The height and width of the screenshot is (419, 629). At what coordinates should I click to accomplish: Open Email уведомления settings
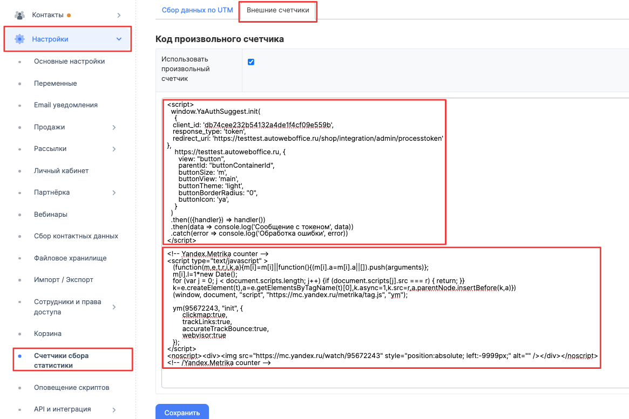[x=66, y=105]
